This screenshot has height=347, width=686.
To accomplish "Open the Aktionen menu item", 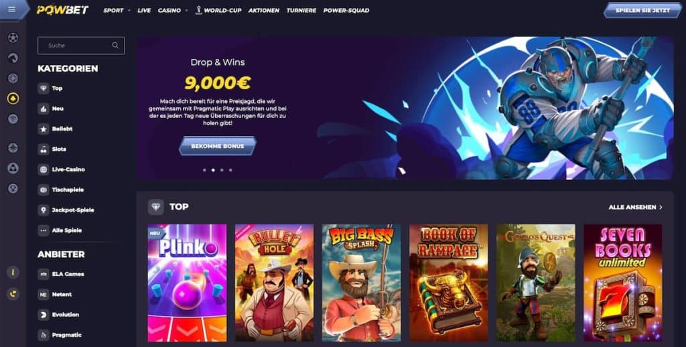I will pos(264,10).
